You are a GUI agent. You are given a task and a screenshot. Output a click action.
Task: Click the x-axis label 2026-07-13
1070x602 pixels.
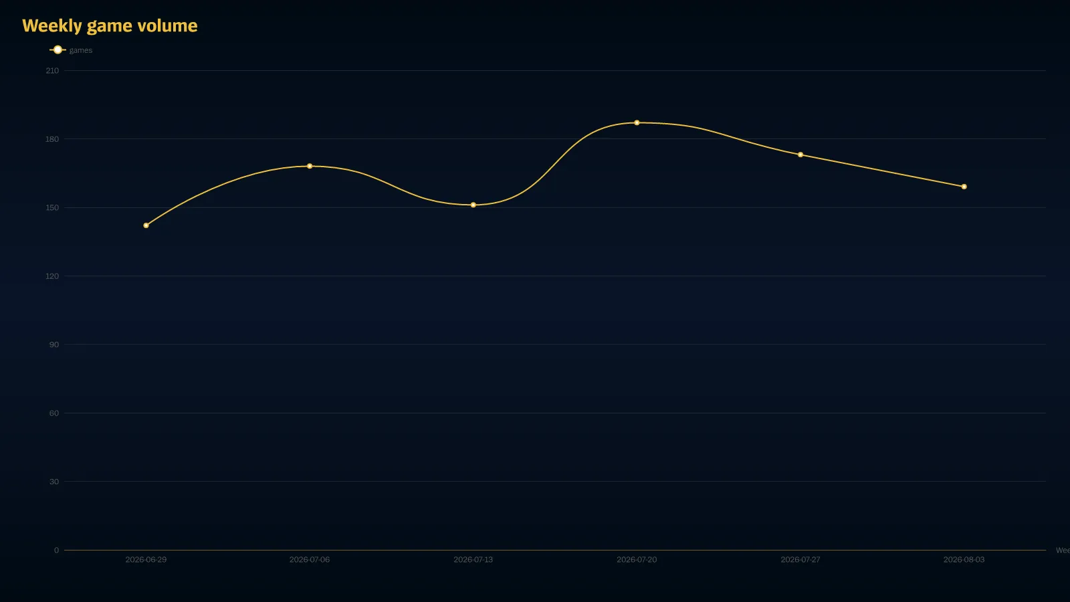473,560
